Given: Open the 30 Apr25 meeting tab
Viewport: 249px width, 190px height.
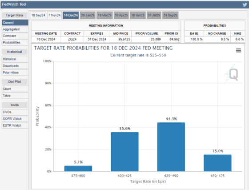Looking at the screenshot, I should pos(121,15).
